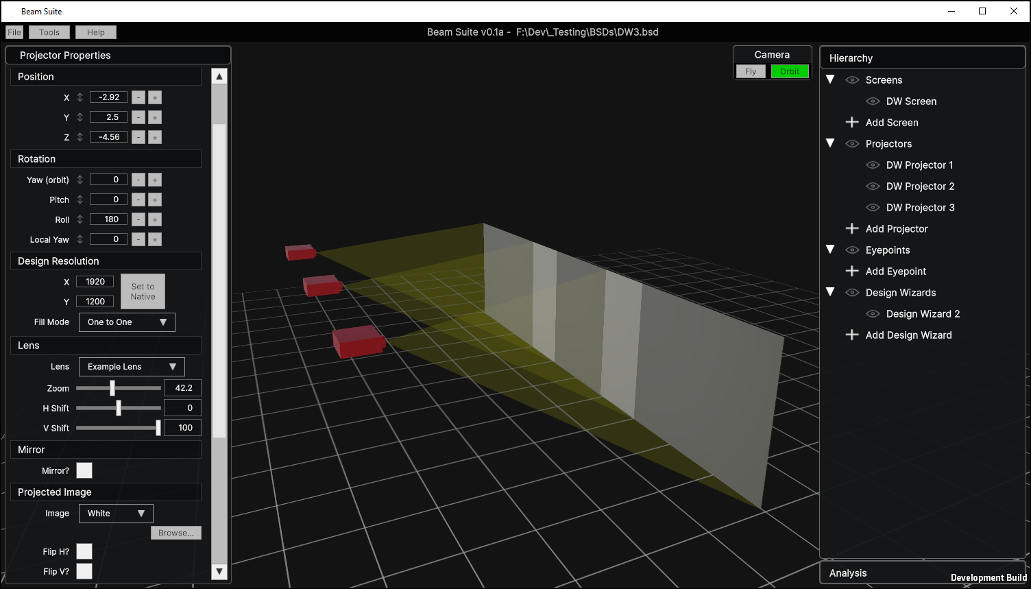Switch camera to Fly mode
This screenshot has height=589, width=1031.
(751, 71)
